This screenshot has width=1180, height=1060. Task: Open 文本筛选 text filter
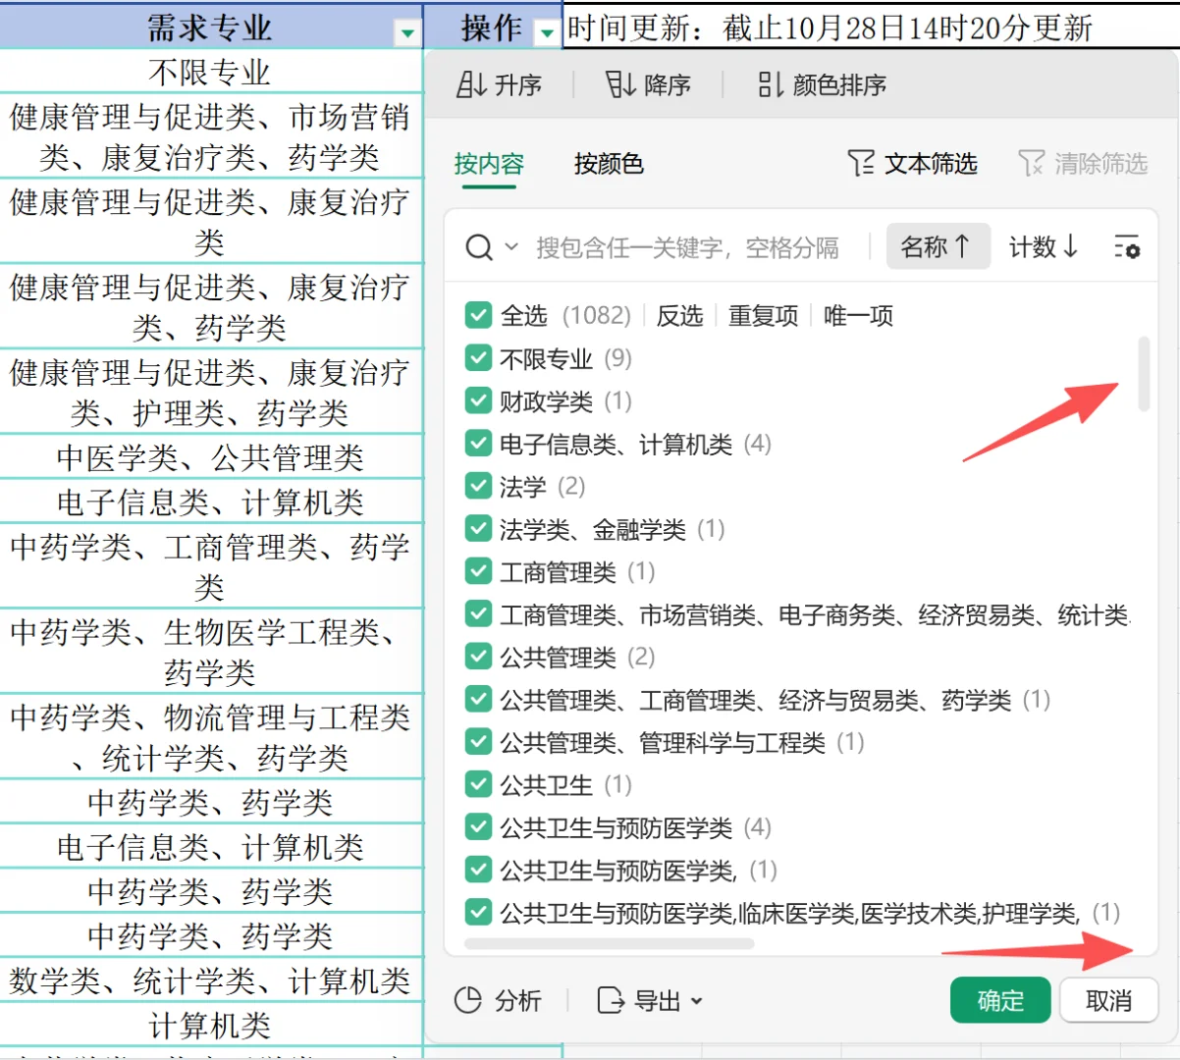coord(912,163)
